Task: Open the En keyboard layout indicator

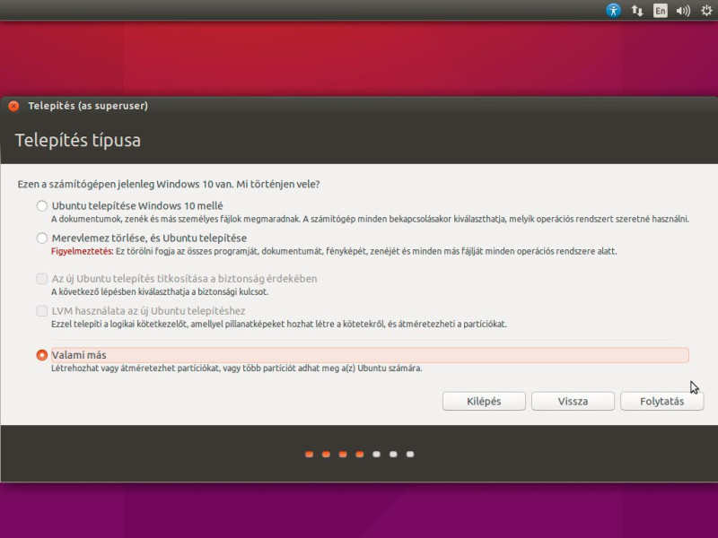Action: click(660, 11)
